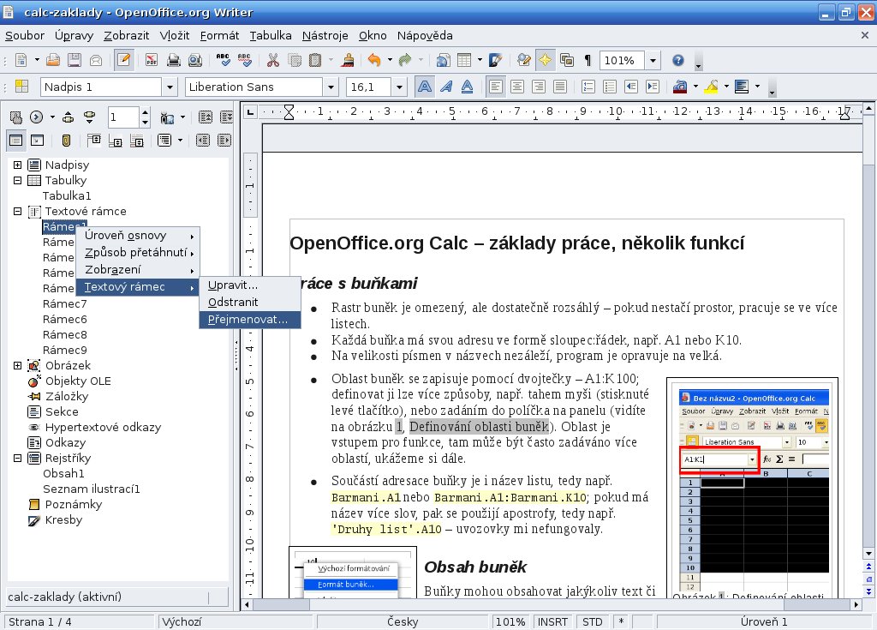Insert a table with the Table icon

pyautogui.click(x=464, y=60)
